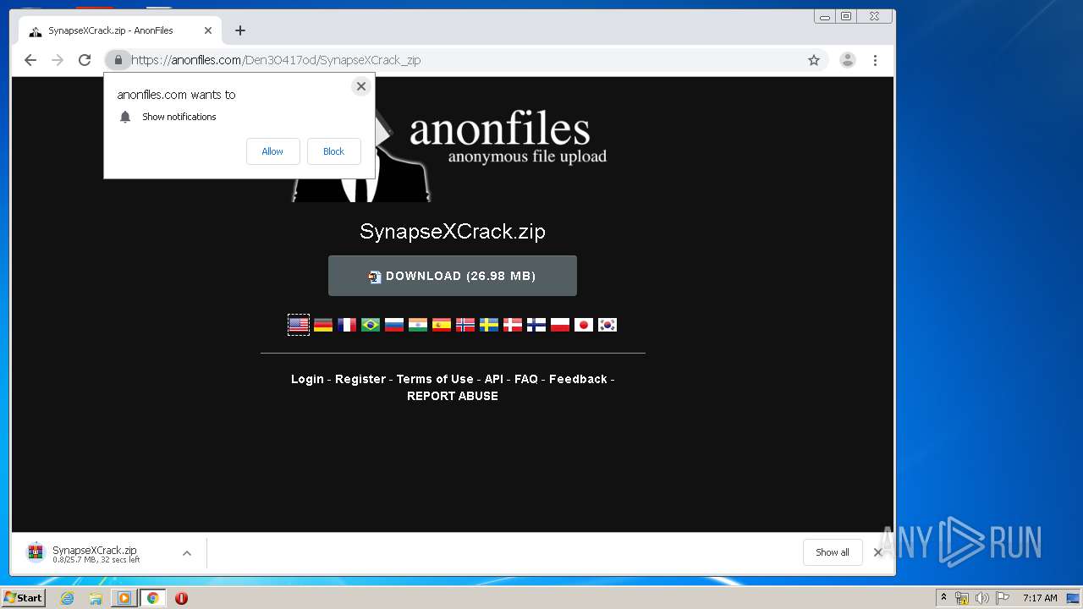This screenshot has width=1083, height=609.
Task: Open the media player taskbar icon
Action: [x=124, y=598]
